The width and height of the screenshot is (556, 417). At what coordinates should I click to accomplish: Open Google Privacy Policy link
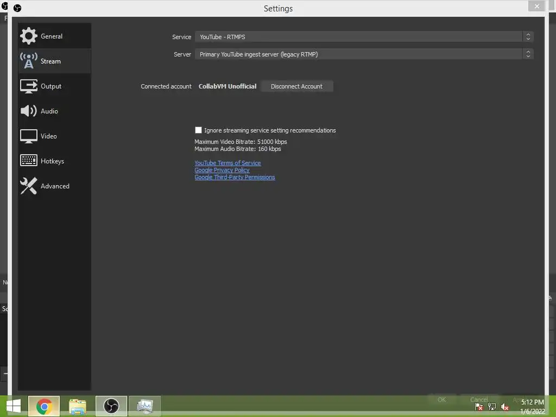222,170
